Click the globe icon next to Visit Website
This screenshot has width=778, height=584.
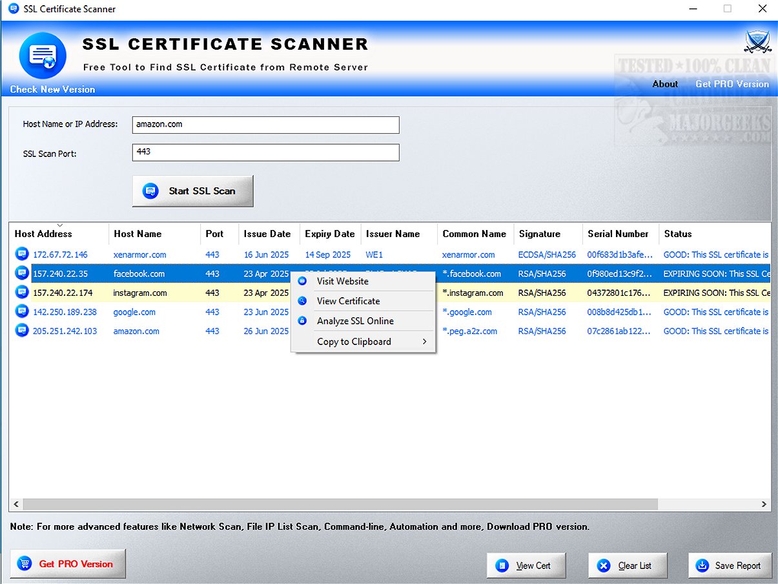tap(302, 281)
